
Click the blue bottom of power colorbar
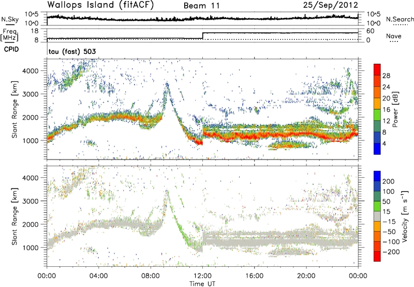point(377,149)
